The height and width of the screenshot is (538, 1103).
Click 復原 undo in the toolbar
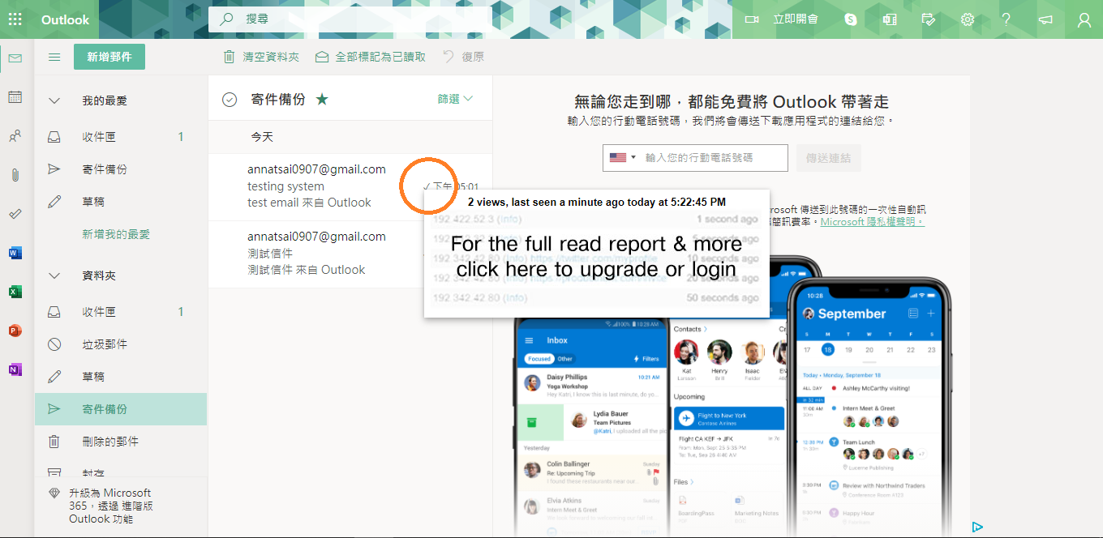coord(463,57)
